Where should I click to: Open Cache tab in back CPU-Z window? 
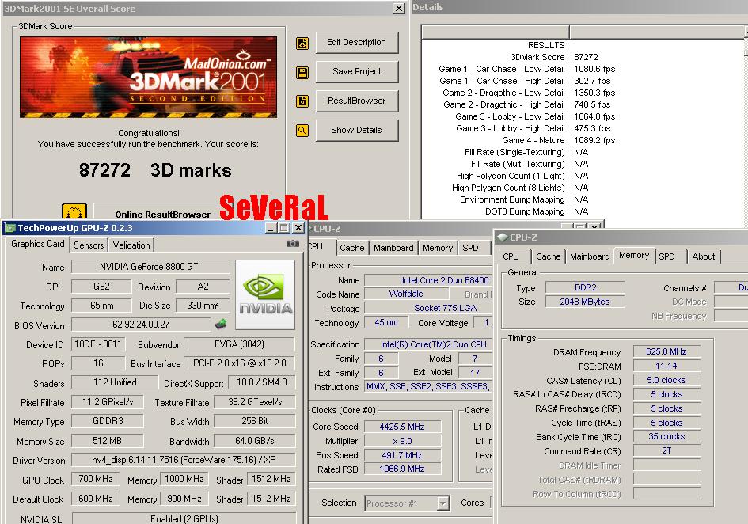coord(352,248)
